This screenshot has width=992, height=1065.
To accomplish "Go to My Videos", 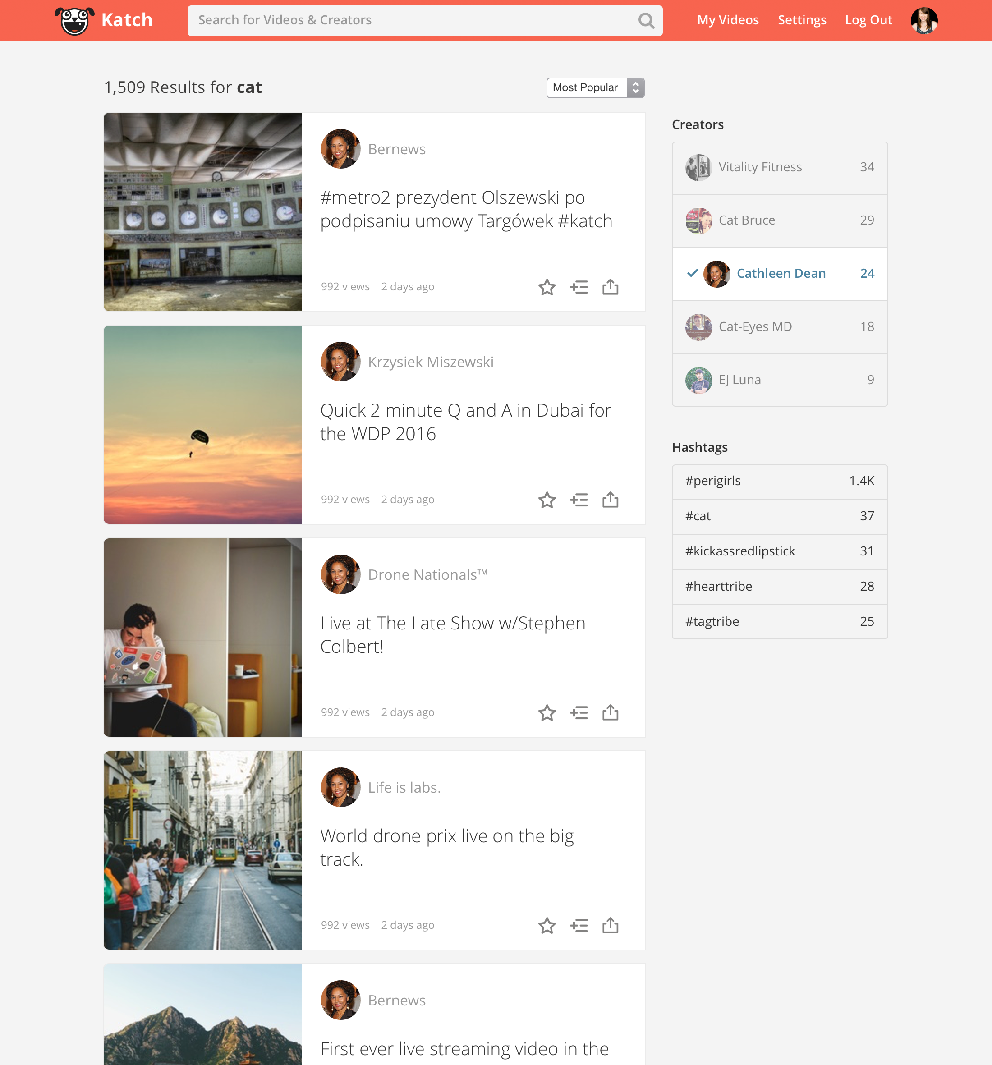I will [x=727, y=20].
